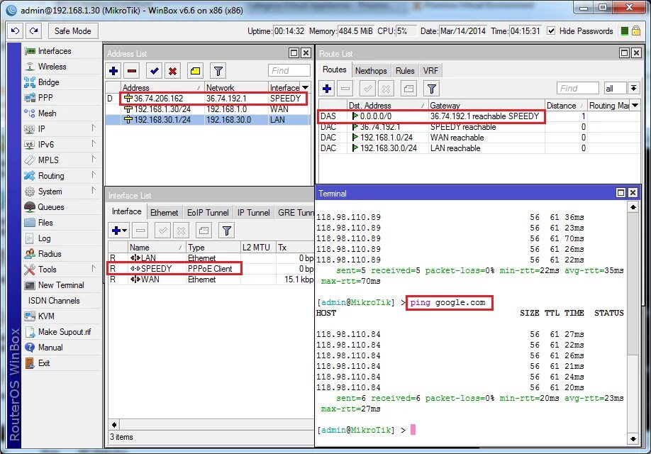Click the Undo arrow button
The height and width of the screenshot is (454, 651).
click(x=16, y=31)
